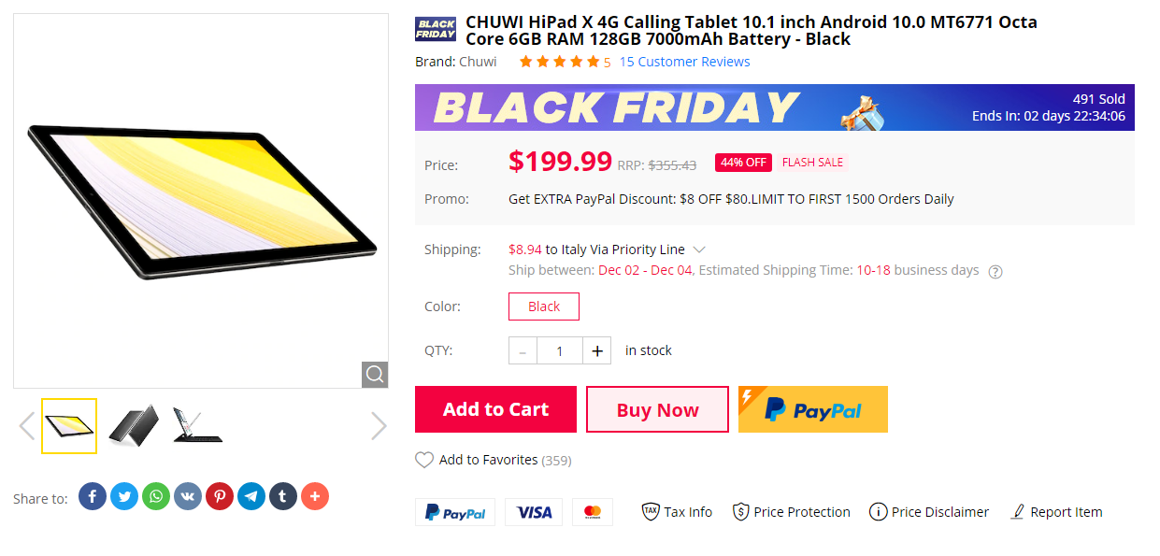The width and height of the screenshot is (1160, 556).
Task: Share via Telegram
Action: point(251,495)
